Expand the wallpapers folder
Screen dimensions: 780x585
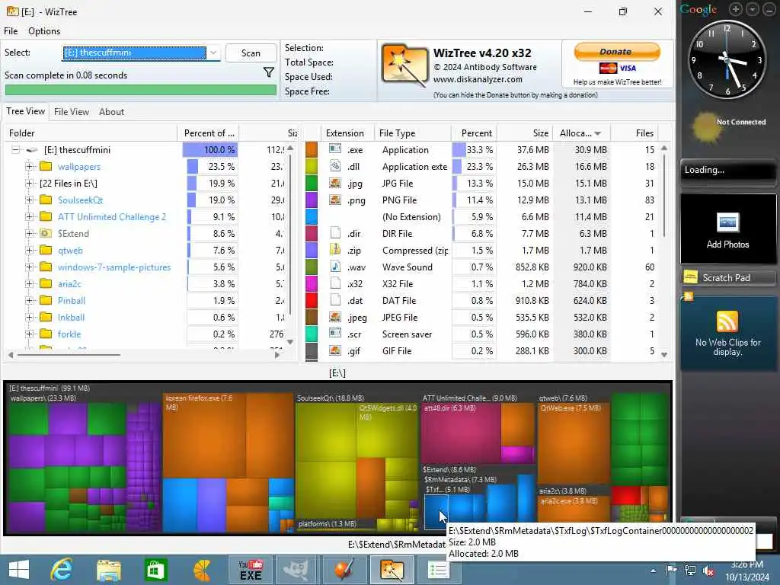point(30,166)
